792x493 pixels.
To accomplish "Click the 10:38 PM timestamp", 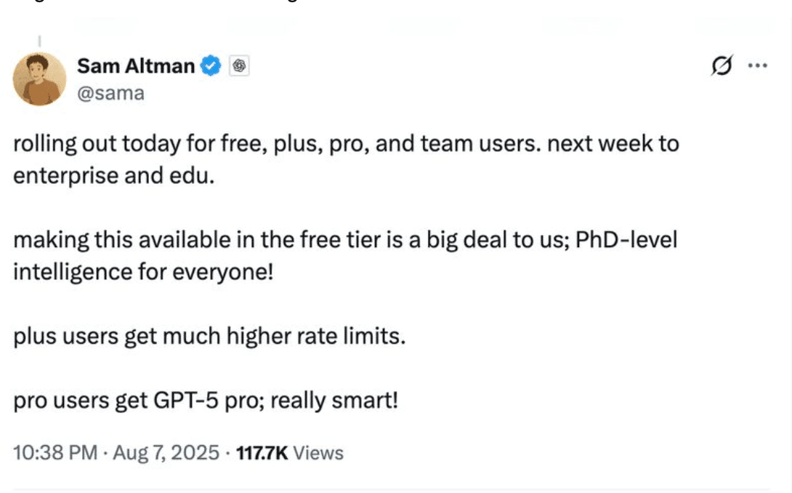I will (55, 453).
